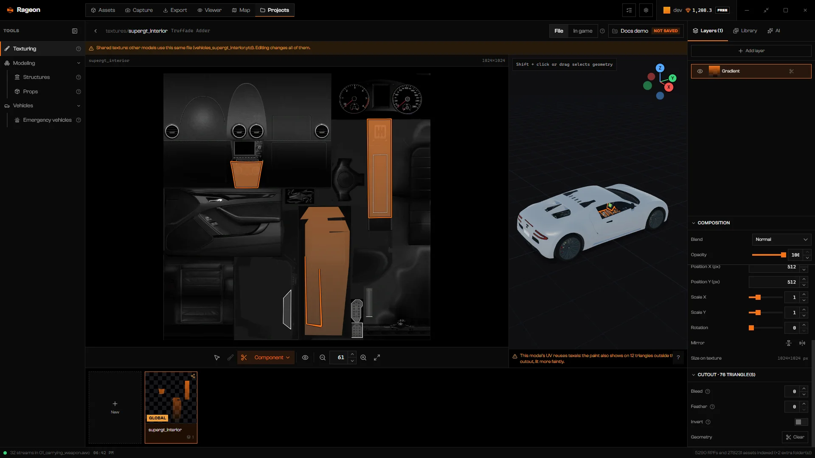Collapse the Tools sidebar panel
The image size is (815, 458).
[75, 31]
